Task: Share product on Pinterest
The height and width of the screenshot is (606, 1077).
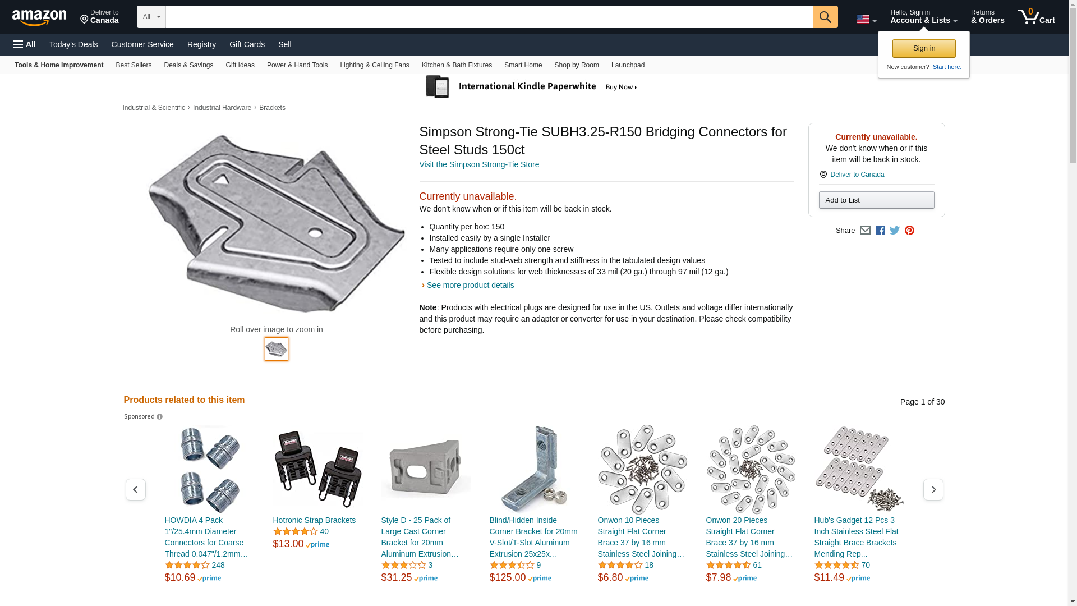Action: pyautogui.click(x=909, y=231)
